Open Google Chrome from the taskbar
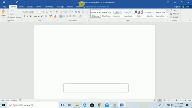Viewport: 192px width, 108px height. pyautogui.click(x=99, y=105)
